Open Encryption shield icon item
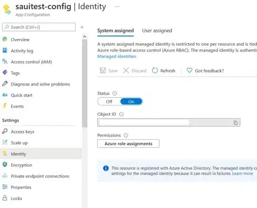The image size is (257, 208). coord(5,165)
